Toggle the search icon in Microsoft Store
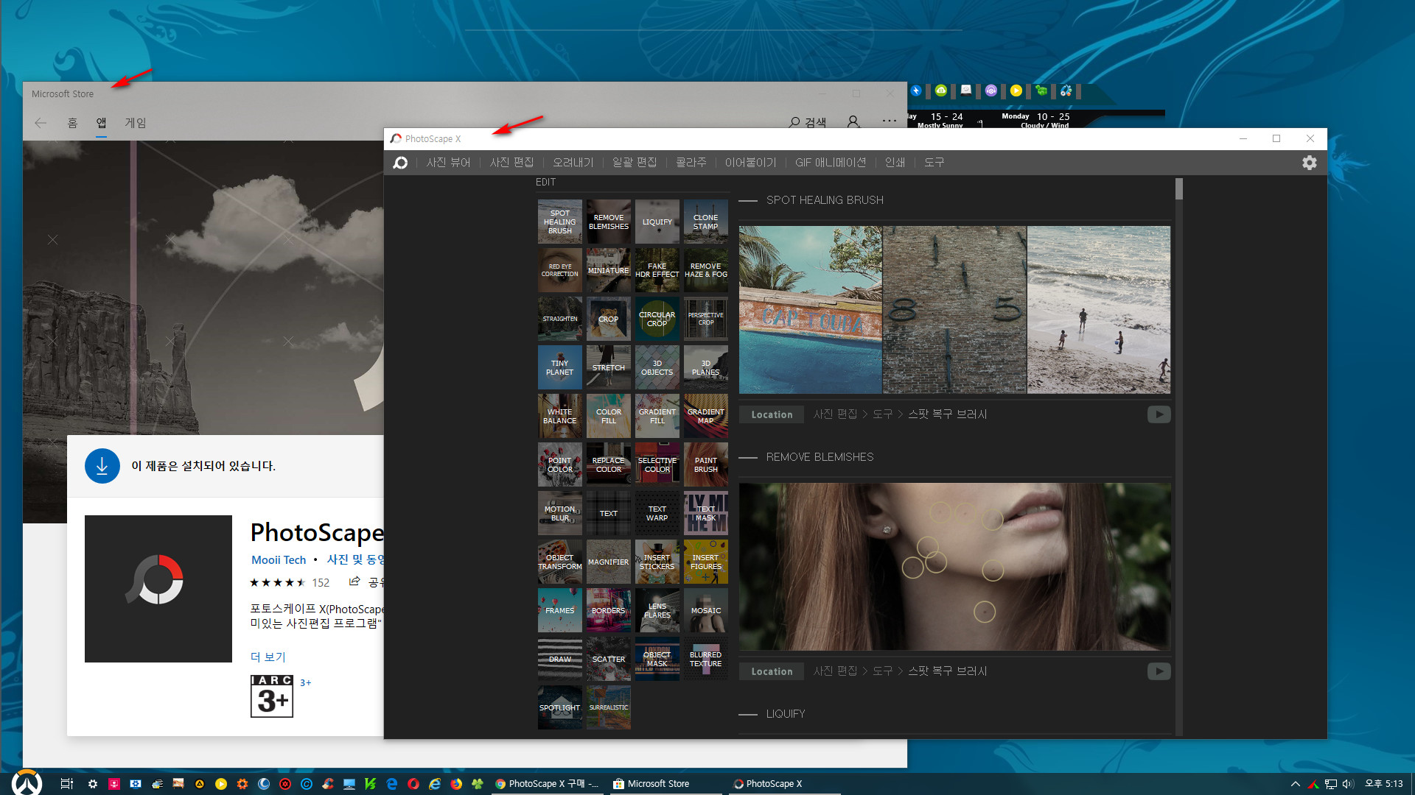Screen dimensions: 1415x795 [x=795, y=121]
